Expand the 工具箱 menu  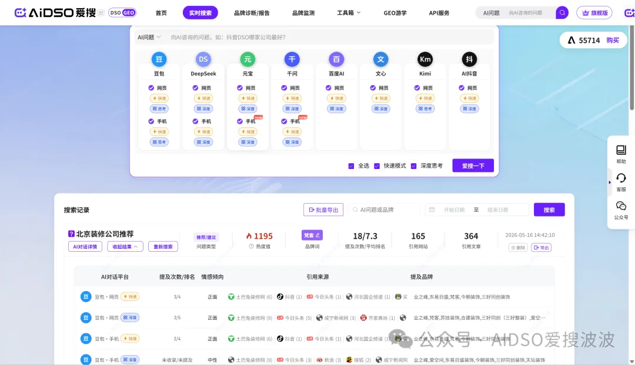(349, 13)
